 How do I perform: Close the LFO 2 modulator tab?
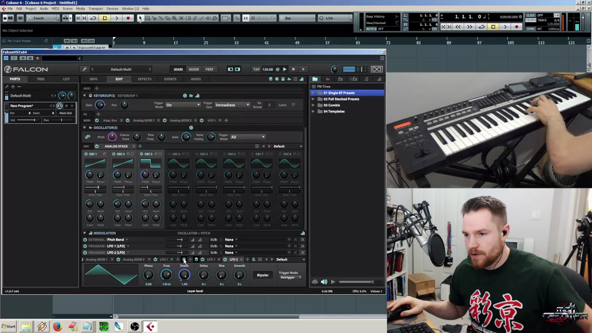[x=241, y=259]
